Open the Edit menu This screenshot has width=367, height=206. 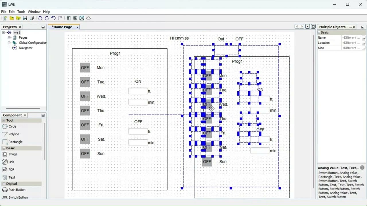[12, 12]
